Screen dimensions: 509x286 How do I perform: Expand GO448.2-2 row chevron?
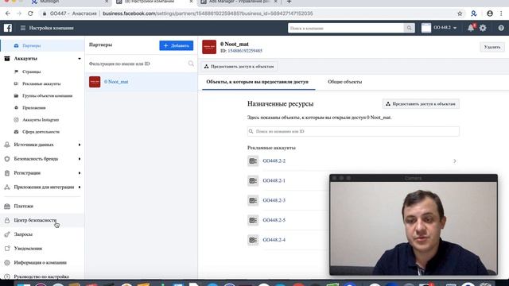pos(455,160)
